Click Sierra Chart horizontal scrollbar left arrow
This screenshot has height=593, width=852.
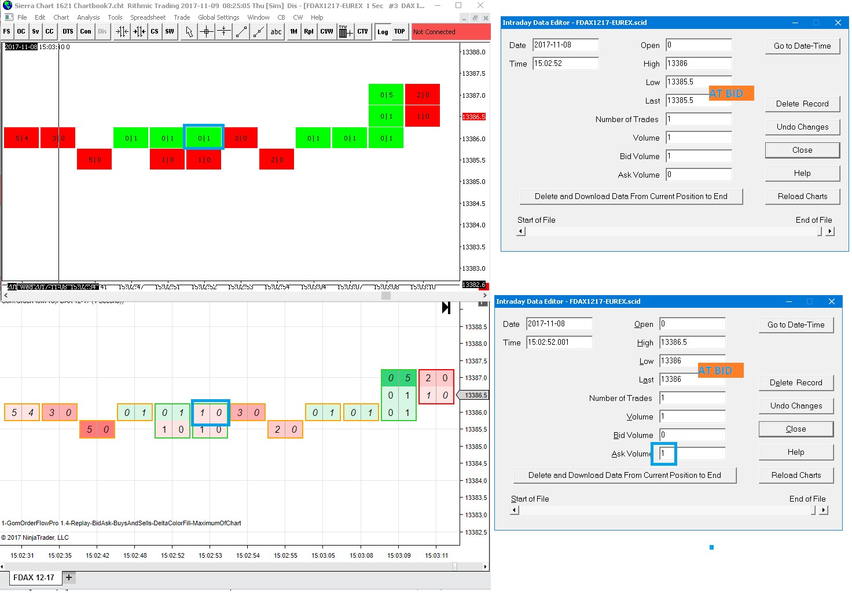point(5,296)
